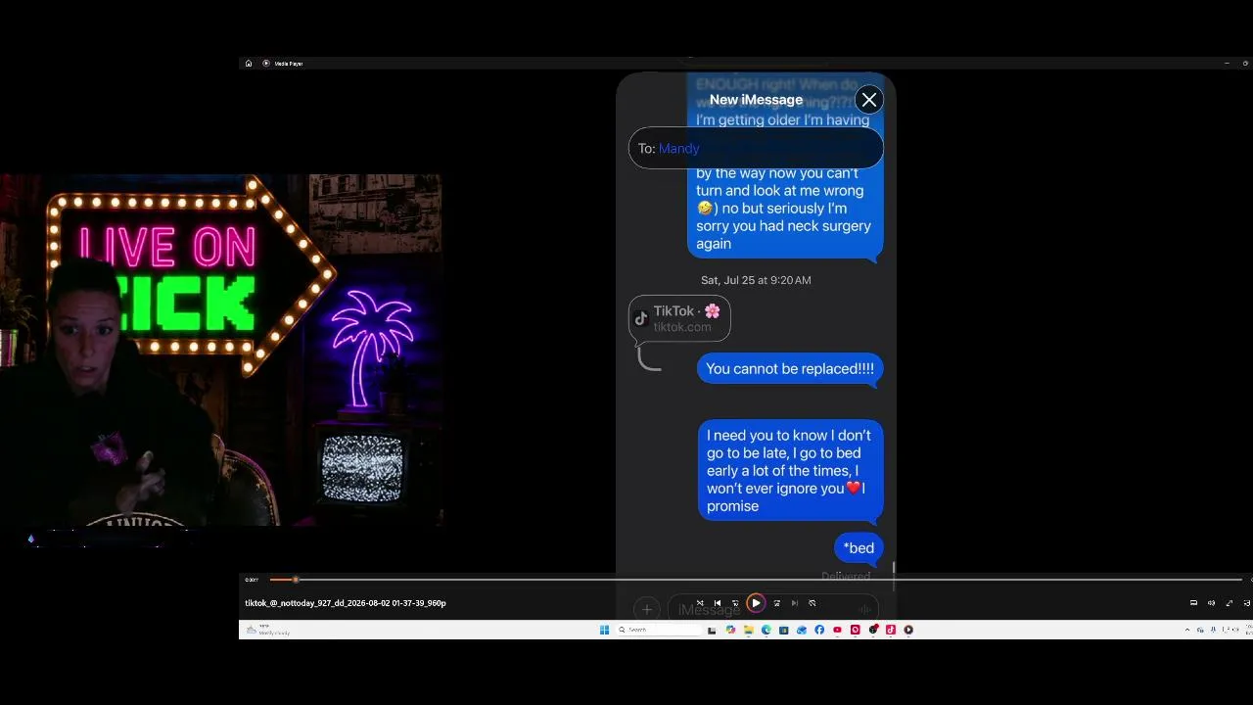Viewport: 1253px width, 705px height.
Task: Open Microsoft Store from the taskbar
Action: click(x=783, y=630)
